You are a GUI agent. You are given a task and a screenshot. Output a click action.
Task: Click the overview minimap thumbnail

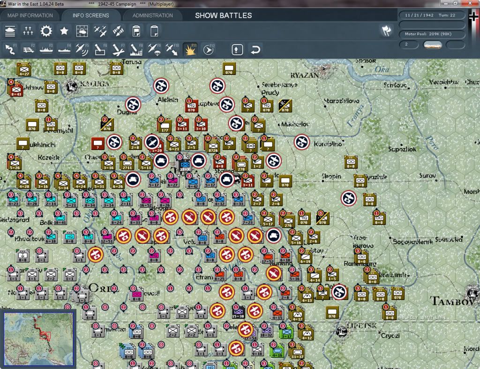(x=38, y=339)
